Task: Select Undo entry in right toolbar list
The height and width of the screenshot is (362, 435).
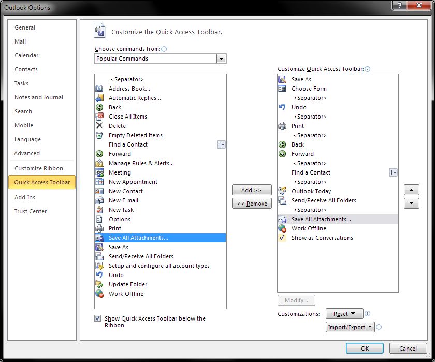Action: click(x=338, y=107)
